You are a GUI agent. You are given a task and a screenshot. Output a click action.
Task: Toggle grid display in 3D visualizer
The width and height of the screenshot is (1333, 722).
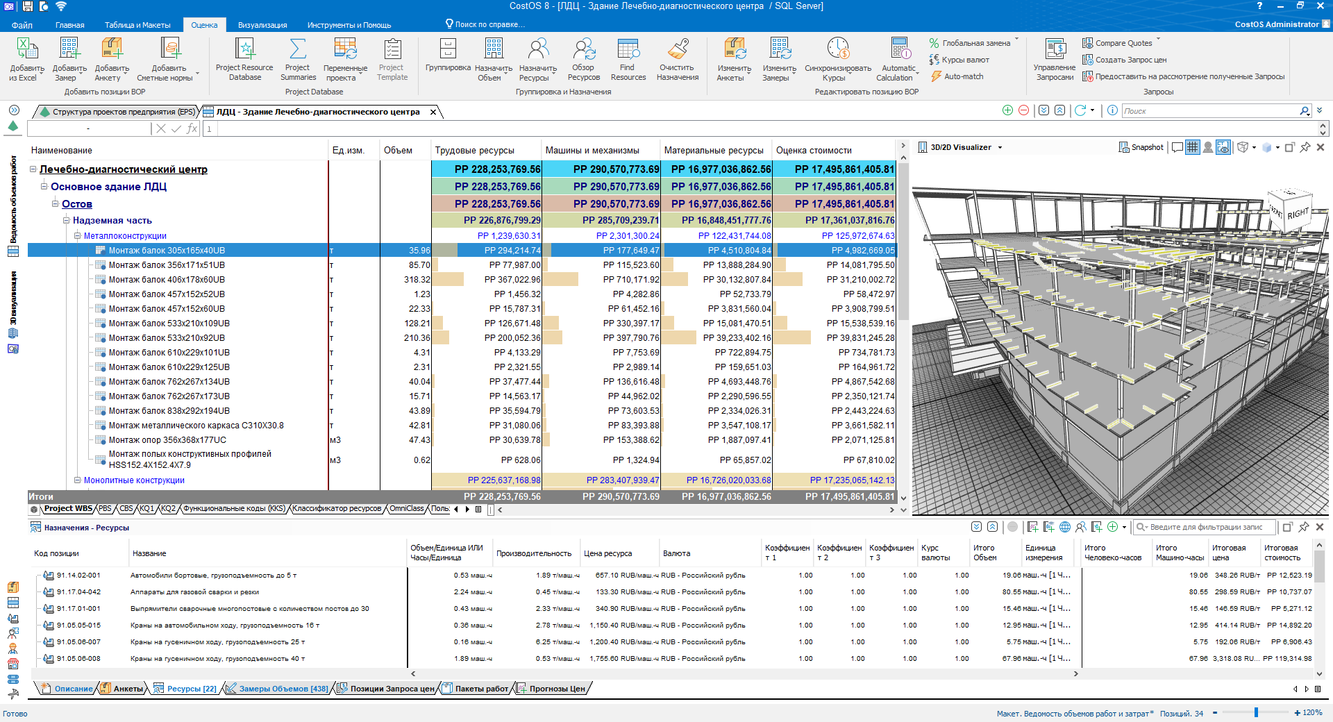(x=1192, y=147)
